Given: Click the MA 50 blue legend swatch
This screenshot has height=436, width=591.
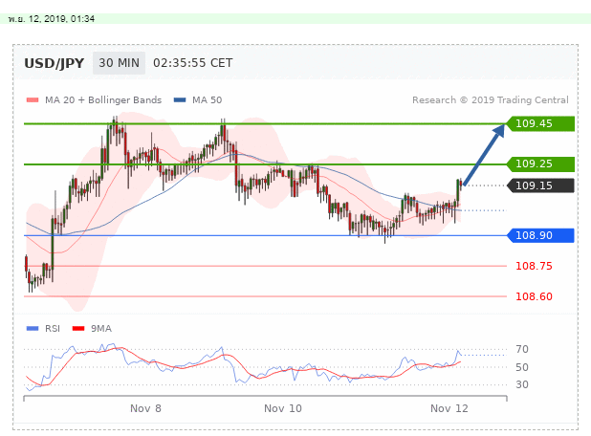Looking at the screenshot, I should pyautogui.click(x=180, y=100).
